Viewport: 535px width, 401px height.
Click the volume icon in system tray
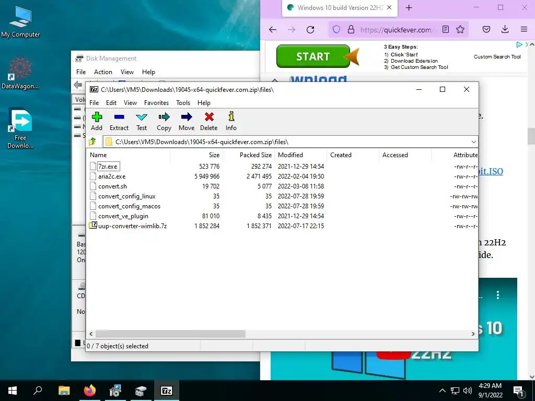(468, 391)
